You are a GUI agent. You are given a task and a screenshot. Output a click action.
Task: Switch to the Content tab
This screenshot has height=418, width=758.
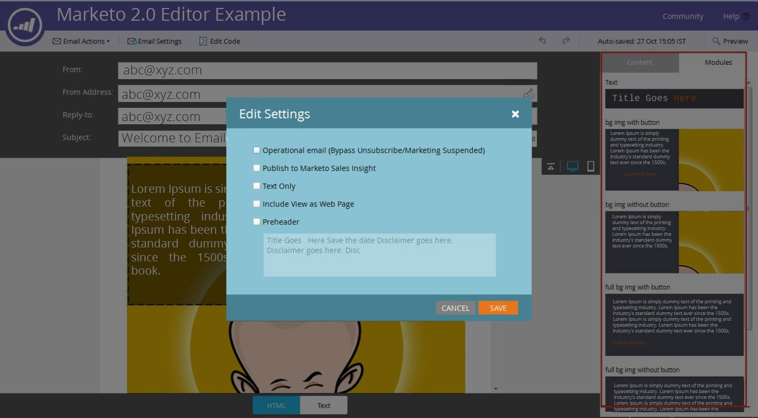point(640,62)
